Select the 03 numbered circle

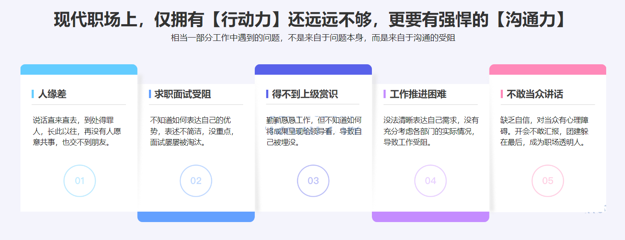(313, 181)
